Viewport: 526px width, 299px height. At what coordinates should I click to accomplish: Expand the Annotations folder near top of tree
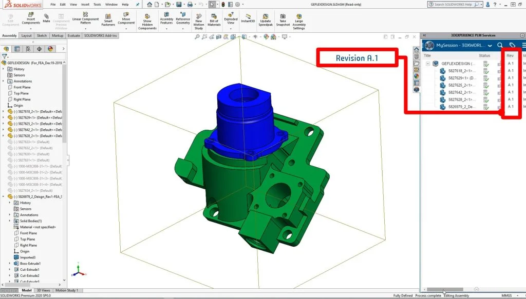click(4, 81)
